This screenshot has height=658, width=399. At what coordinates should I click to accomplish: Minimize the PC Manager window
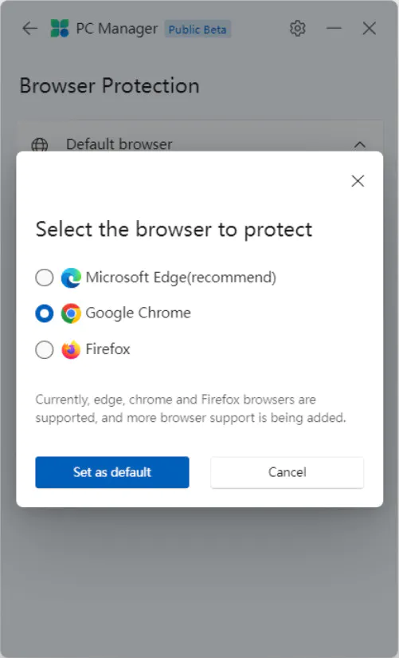[x=334, y=29]
